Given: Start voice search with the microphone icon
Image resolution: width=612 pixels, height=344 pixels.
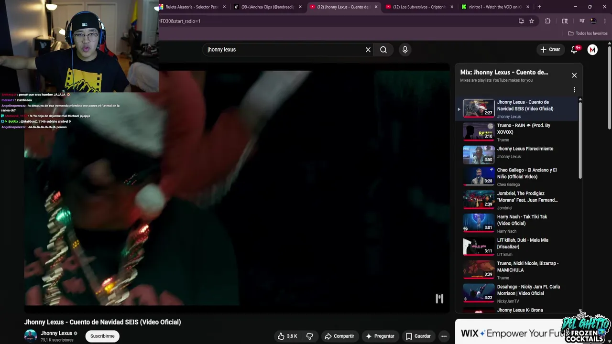Looking at the screenshot, I should [x=405, y=50].
